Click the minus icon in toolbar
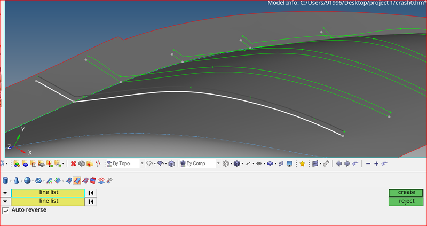Screen dimensions: 427x226 [x=368, y=163]
